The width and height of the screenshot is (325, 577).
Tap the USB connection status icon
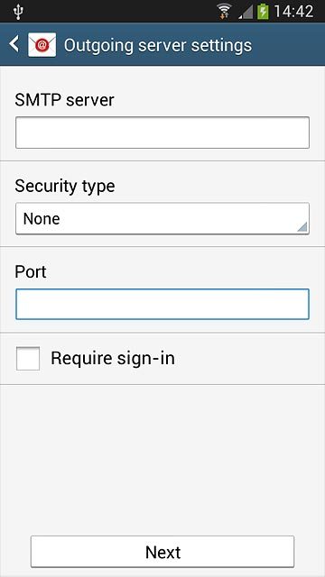click(18, 12)
